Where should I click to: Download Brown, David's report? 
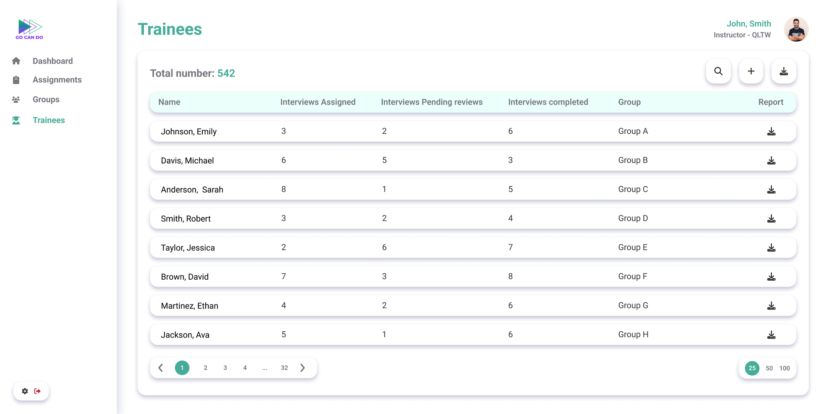(x=771, y=277)
